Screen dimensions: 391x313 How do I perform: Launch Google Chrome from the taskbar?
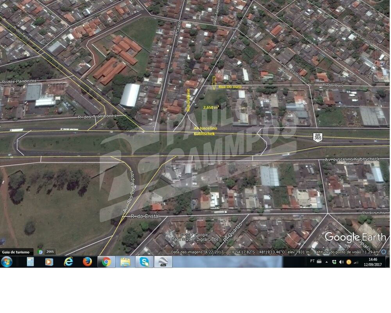click(106, 262)
